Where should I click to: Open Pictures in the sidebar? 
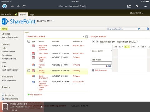6,44
